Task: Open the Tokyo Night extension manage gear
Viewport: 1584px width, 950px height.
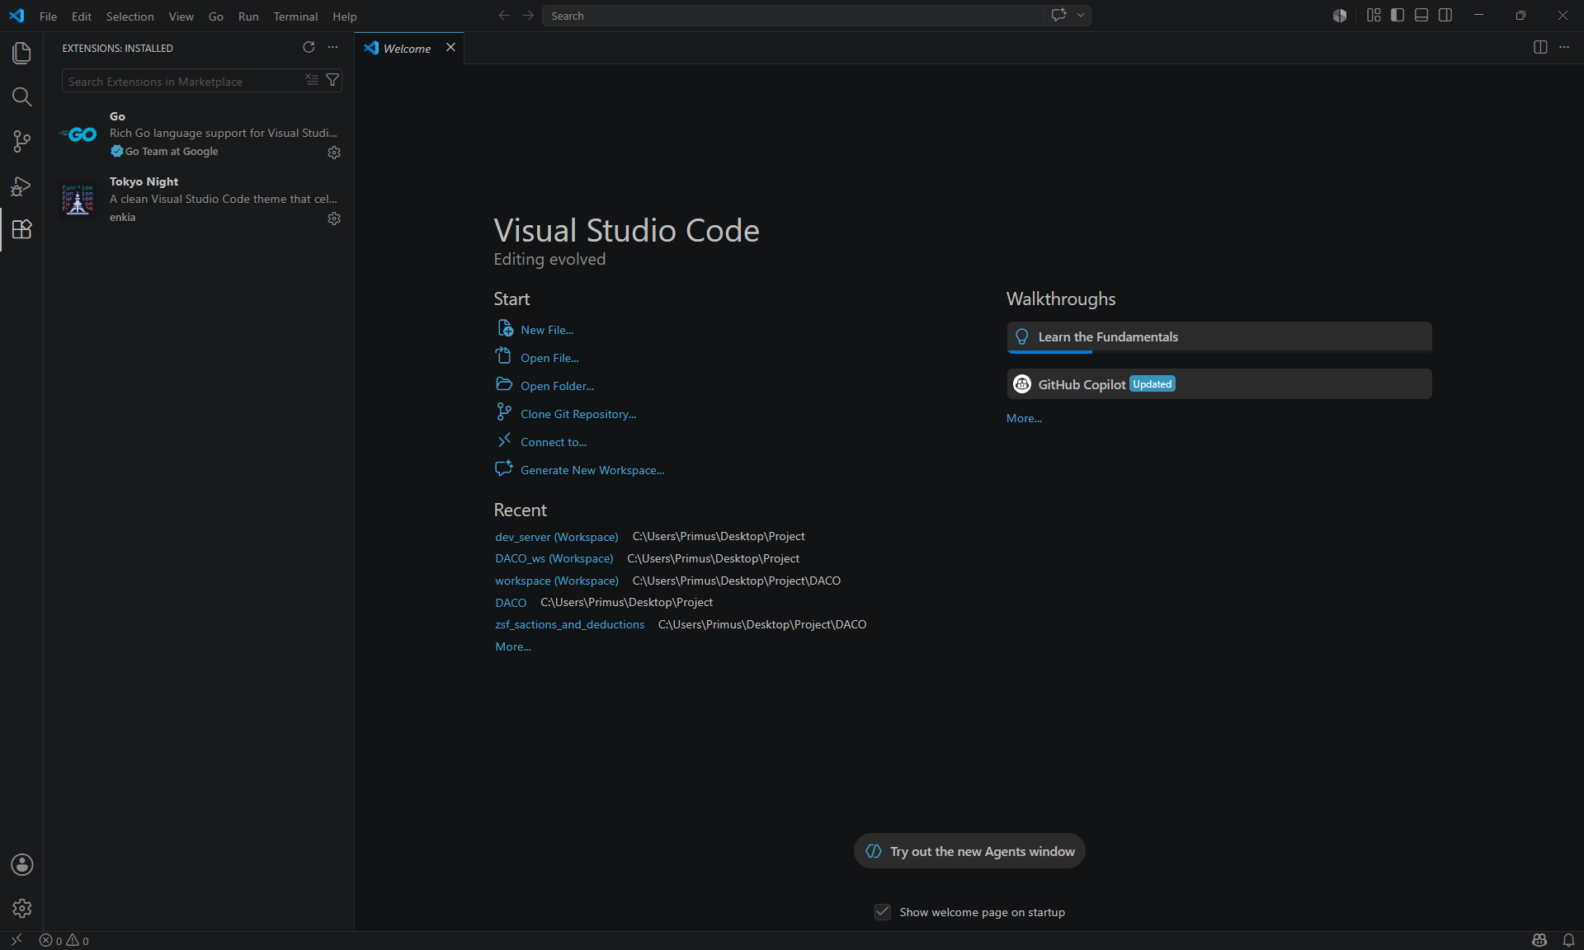Action: tap(334, 219)
